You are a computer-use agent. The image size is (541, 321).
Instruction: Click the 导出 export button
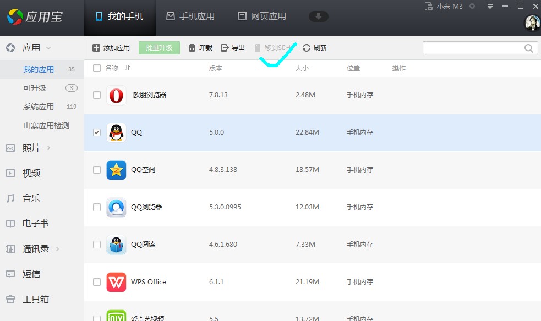pyautogui.click(x=233, y=47)
